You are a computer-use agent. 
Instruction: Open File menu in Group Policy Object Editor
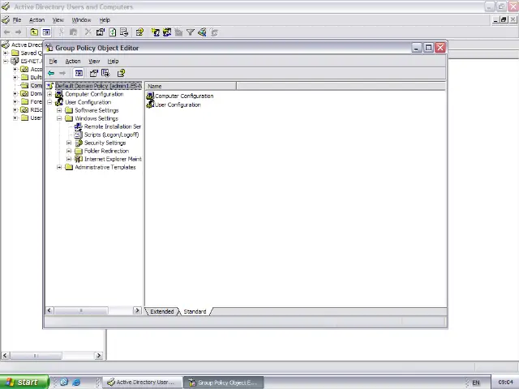tap(53, 62)
